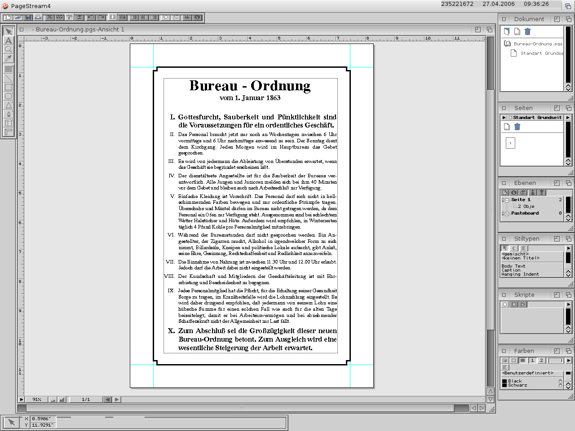Pick the Eyedropper tool

(9, 58)
